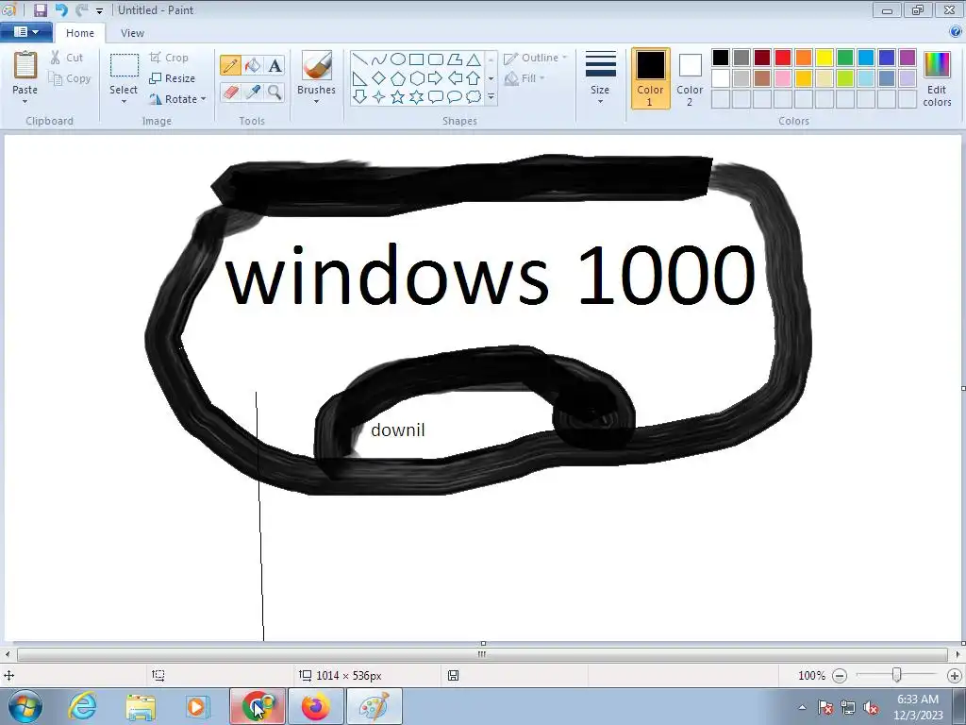Choose the Hexagon shape
This screenshot has width=966, height=725.
click(x=416, y=78)
